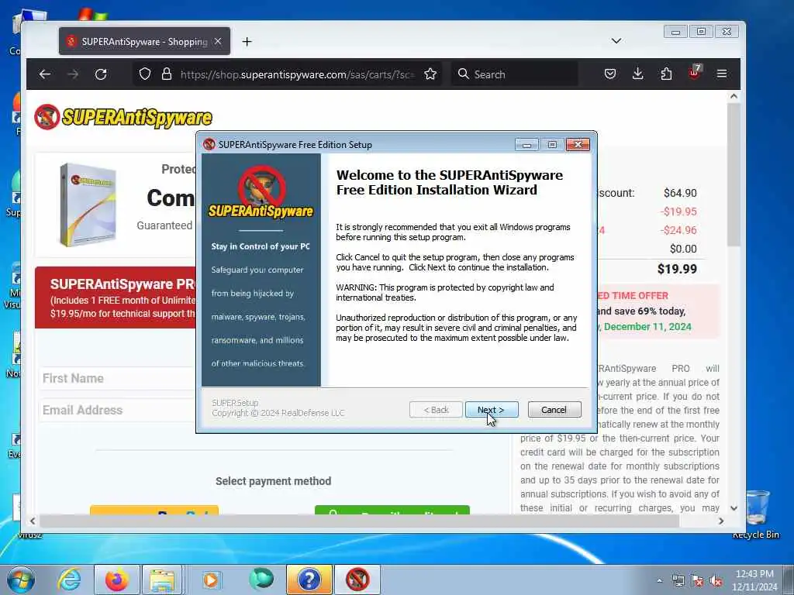Viewport: 794px width, 595px height.
Task: Cancel the SUPERAntiSpyware setup wizard
Action: [554, 410]
